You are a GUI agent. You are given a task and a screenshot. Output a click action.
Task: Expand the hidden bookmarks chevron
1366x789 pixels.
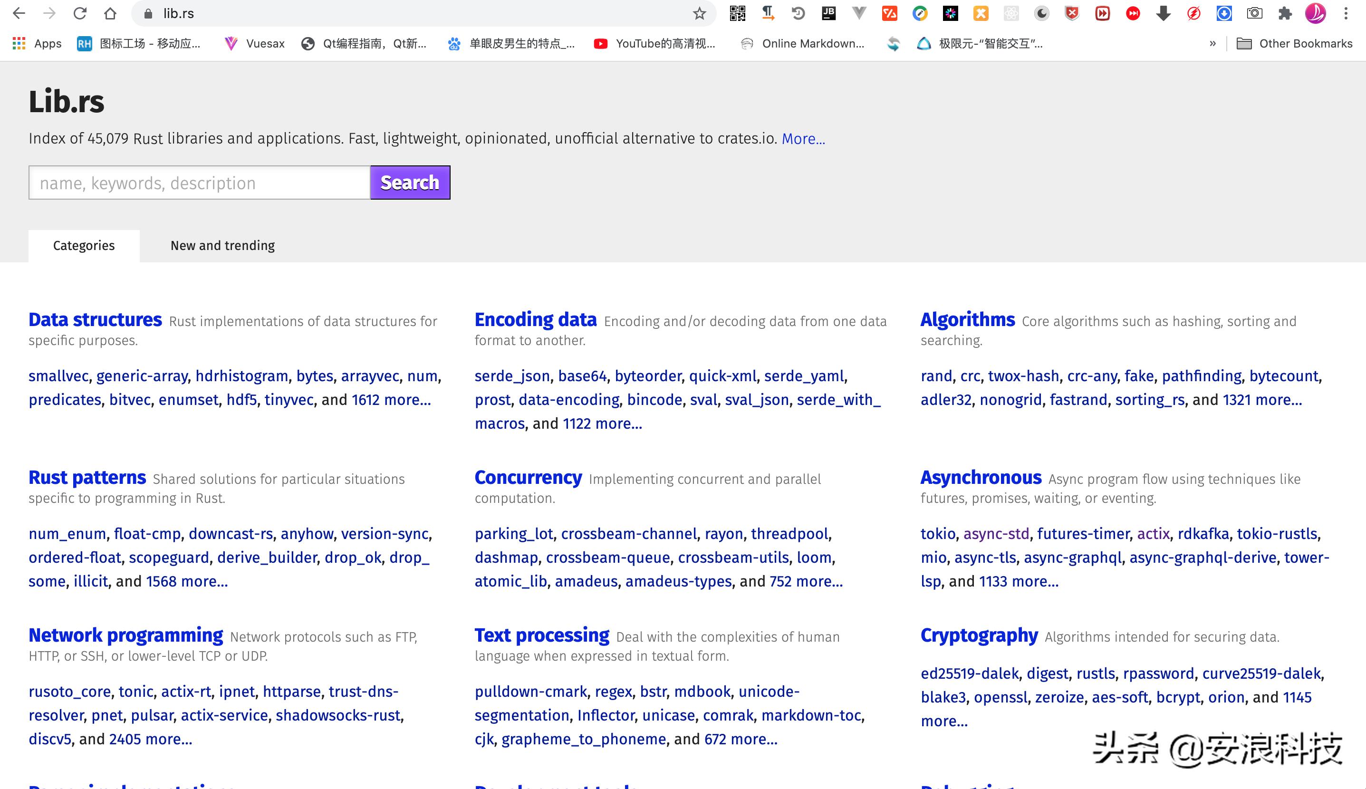click(x=1212, y=44)
